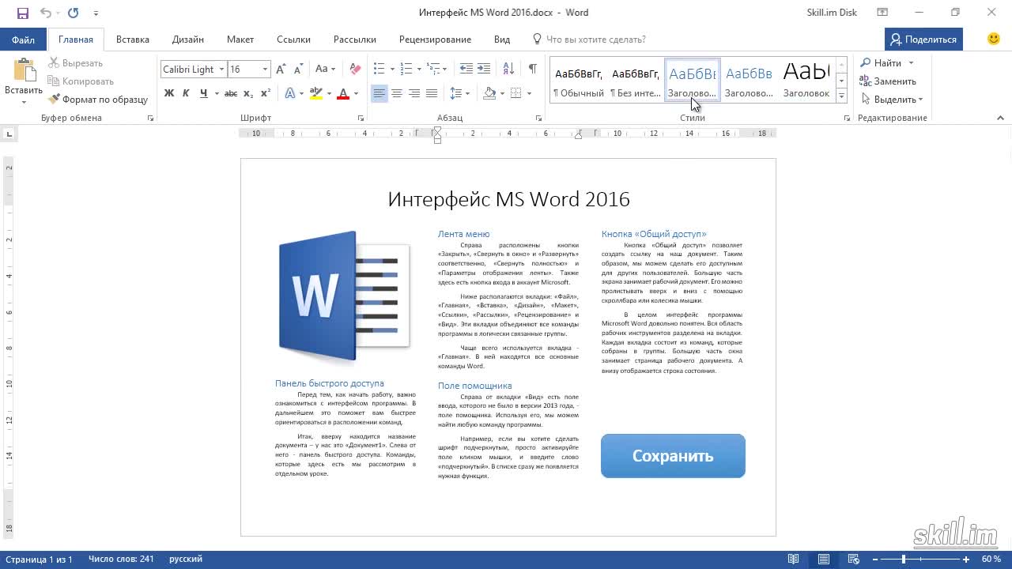Decrease font size with the small A icon
The image size is (1012, 569).
296,70
